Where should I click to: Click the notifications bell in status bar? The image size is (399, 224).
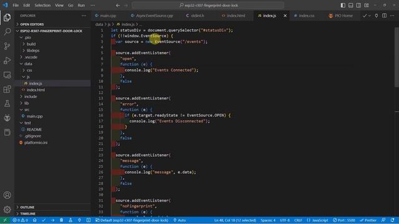[393, 220]
